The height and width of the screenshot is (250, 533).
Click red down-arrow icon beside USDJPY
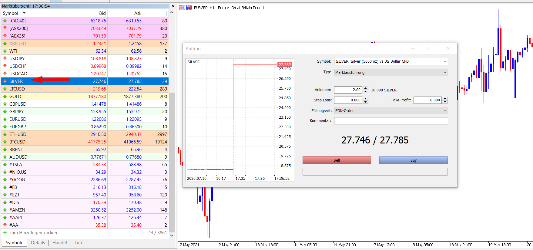(x=5, y=58)
